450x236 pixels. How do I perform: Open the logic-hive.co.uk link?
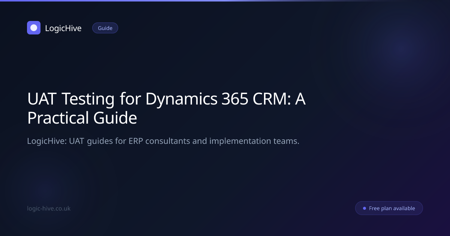point(49,208)
